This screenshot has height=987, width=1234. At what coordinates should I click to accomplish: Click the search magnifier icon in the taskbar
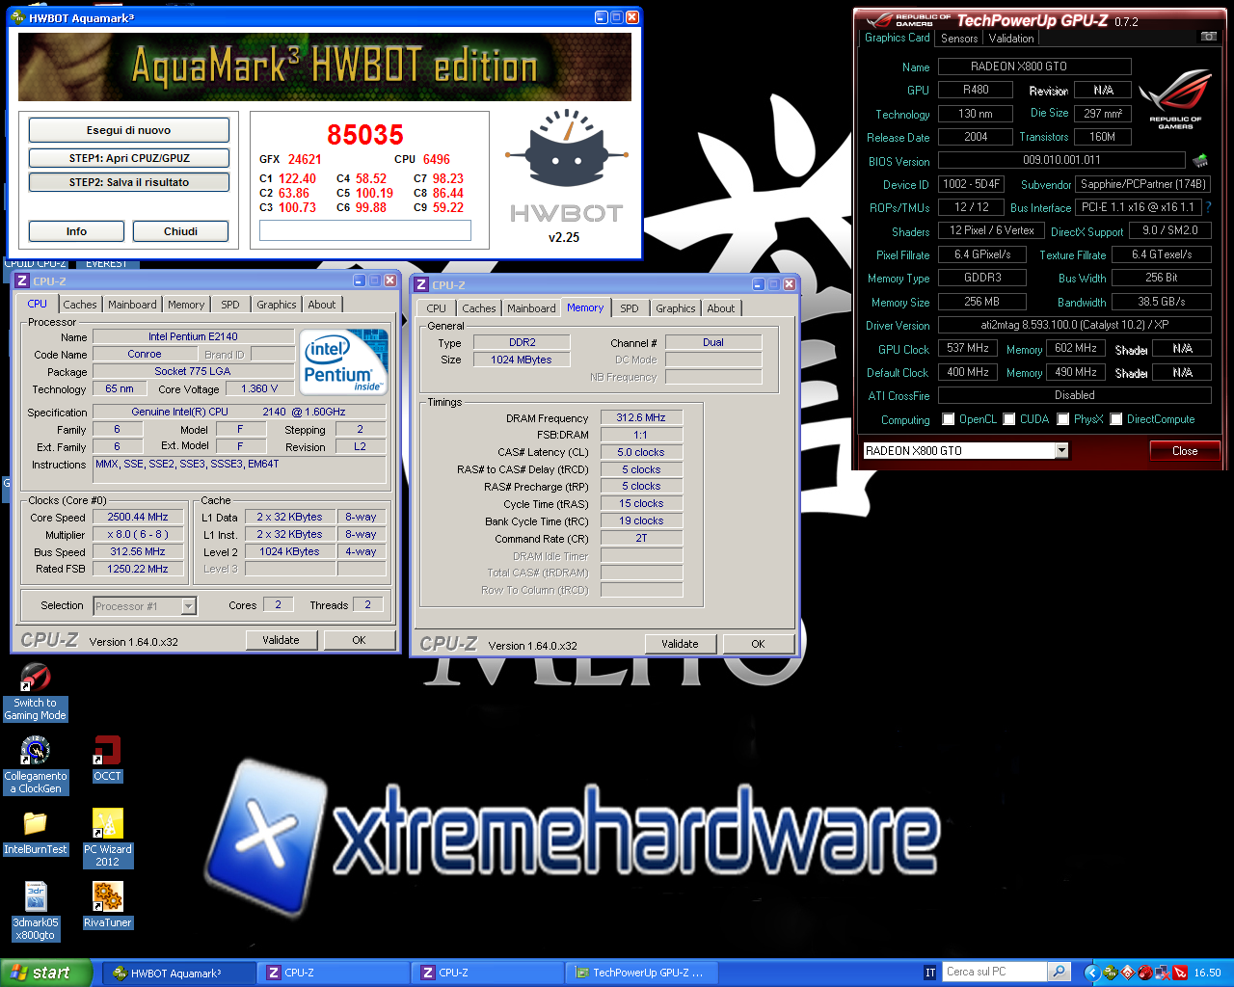pos(1059,972)
